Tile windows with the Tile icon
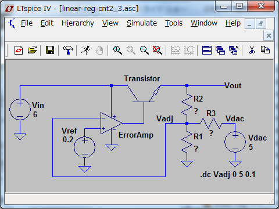 207,51
